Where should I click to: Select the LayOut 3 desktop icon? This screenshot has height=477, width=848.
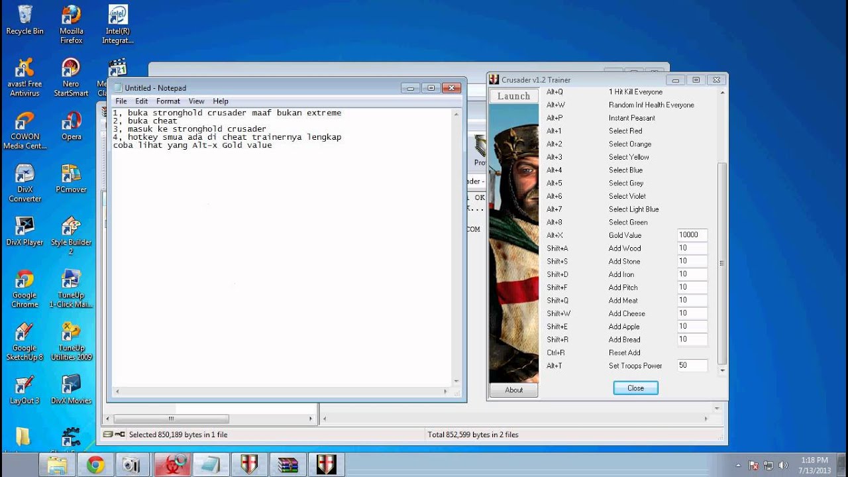tap(25, 389)
